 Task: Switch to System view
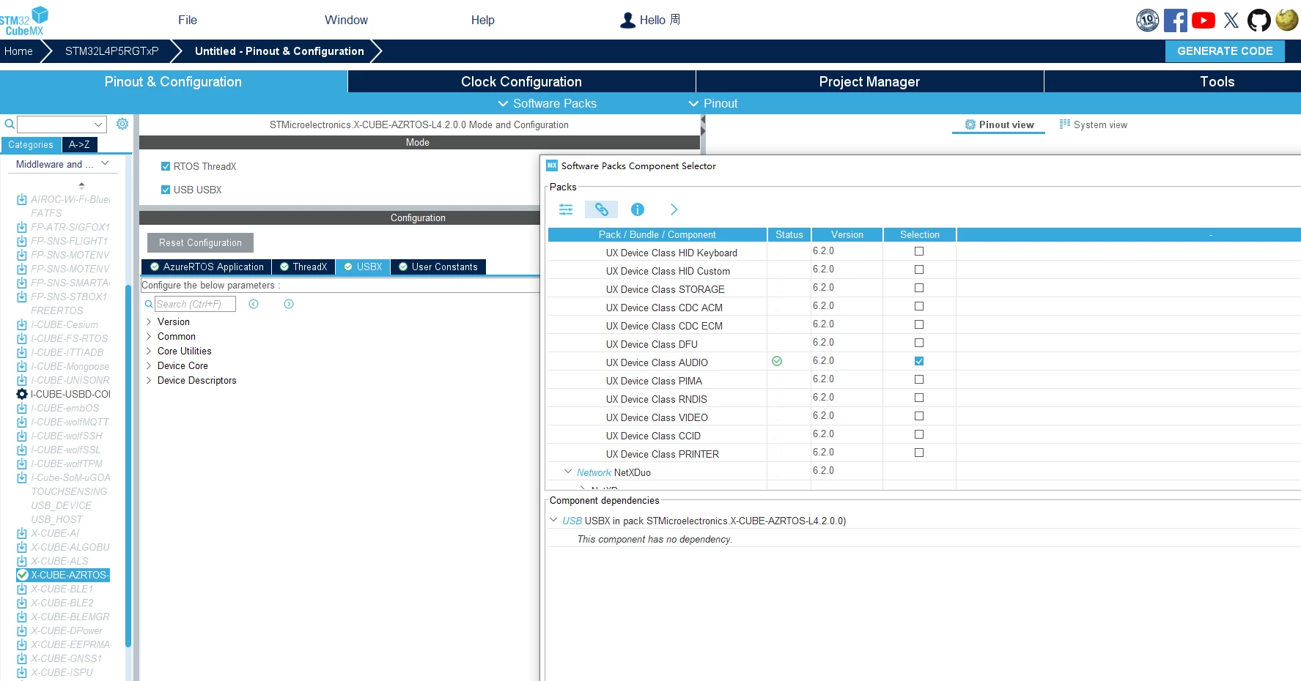1094,124
